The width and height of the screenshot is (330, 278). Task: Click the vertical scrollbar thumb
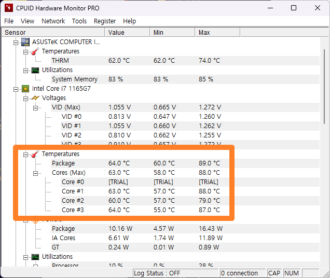324,87
